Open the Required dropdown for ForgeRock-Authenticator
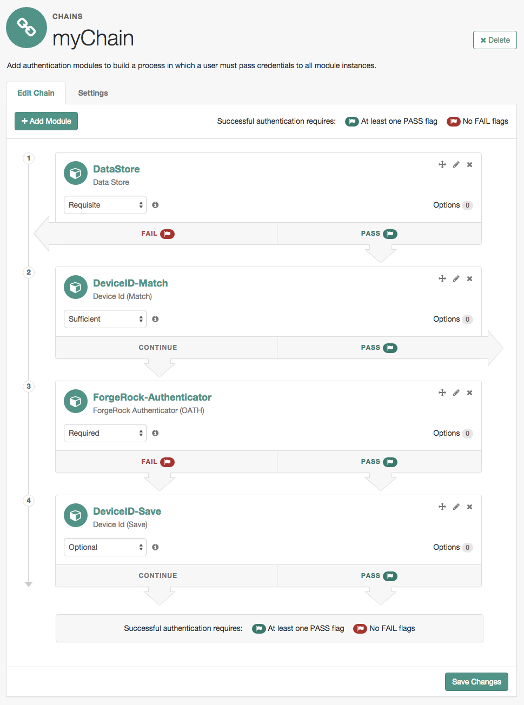This screenshot has width=524, height=705. (105, 433)
